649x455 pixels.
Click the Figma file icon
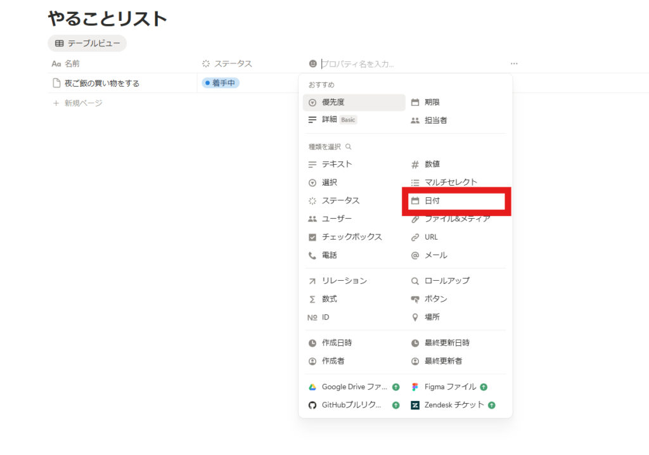pyautogui.click(x=415, y=387)
